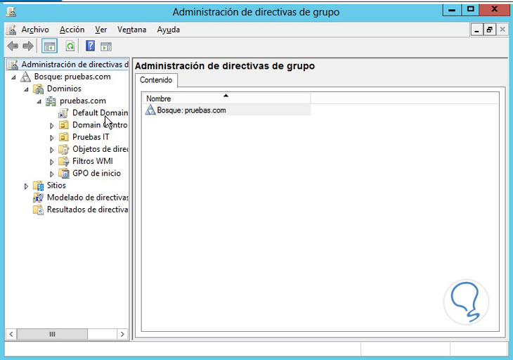Click tree pane scroll right arrow

[x=122, y=334]
